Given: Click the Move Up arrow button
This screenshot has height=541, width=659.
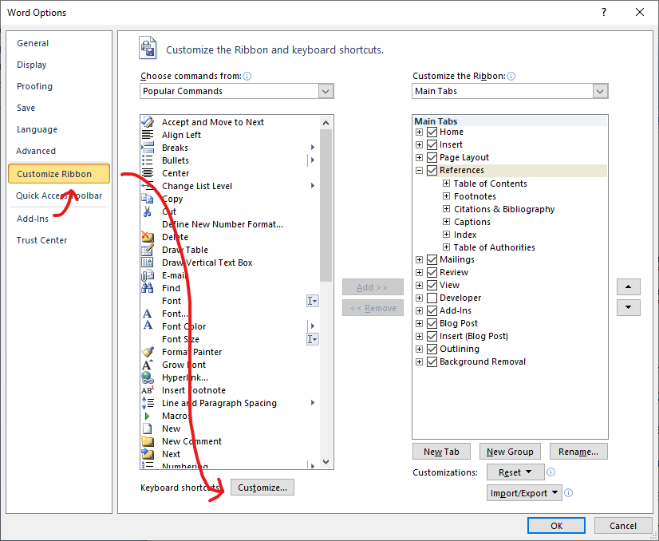Looking at the screenshot, I should pyautogui.click(x=629, y=286).
